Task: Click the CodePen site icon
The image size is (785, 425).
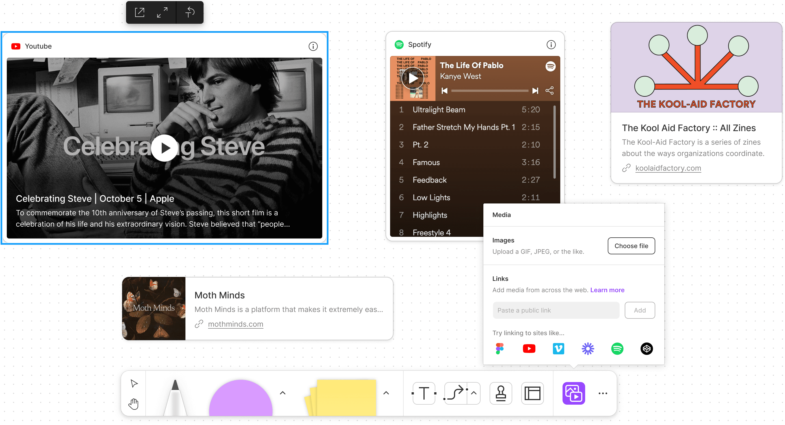Action: 647,349
